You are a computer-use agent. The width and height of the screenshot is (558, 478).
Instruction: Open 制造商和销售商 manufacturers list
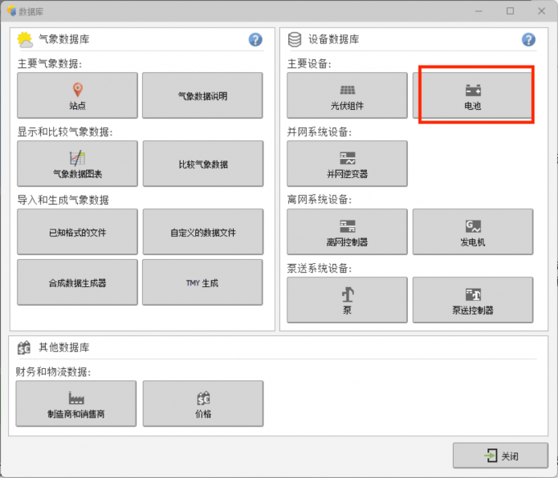[x=77, y=404]
